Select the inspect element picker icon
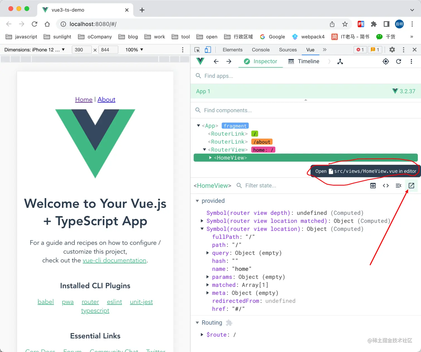 [x=197, y=50]
